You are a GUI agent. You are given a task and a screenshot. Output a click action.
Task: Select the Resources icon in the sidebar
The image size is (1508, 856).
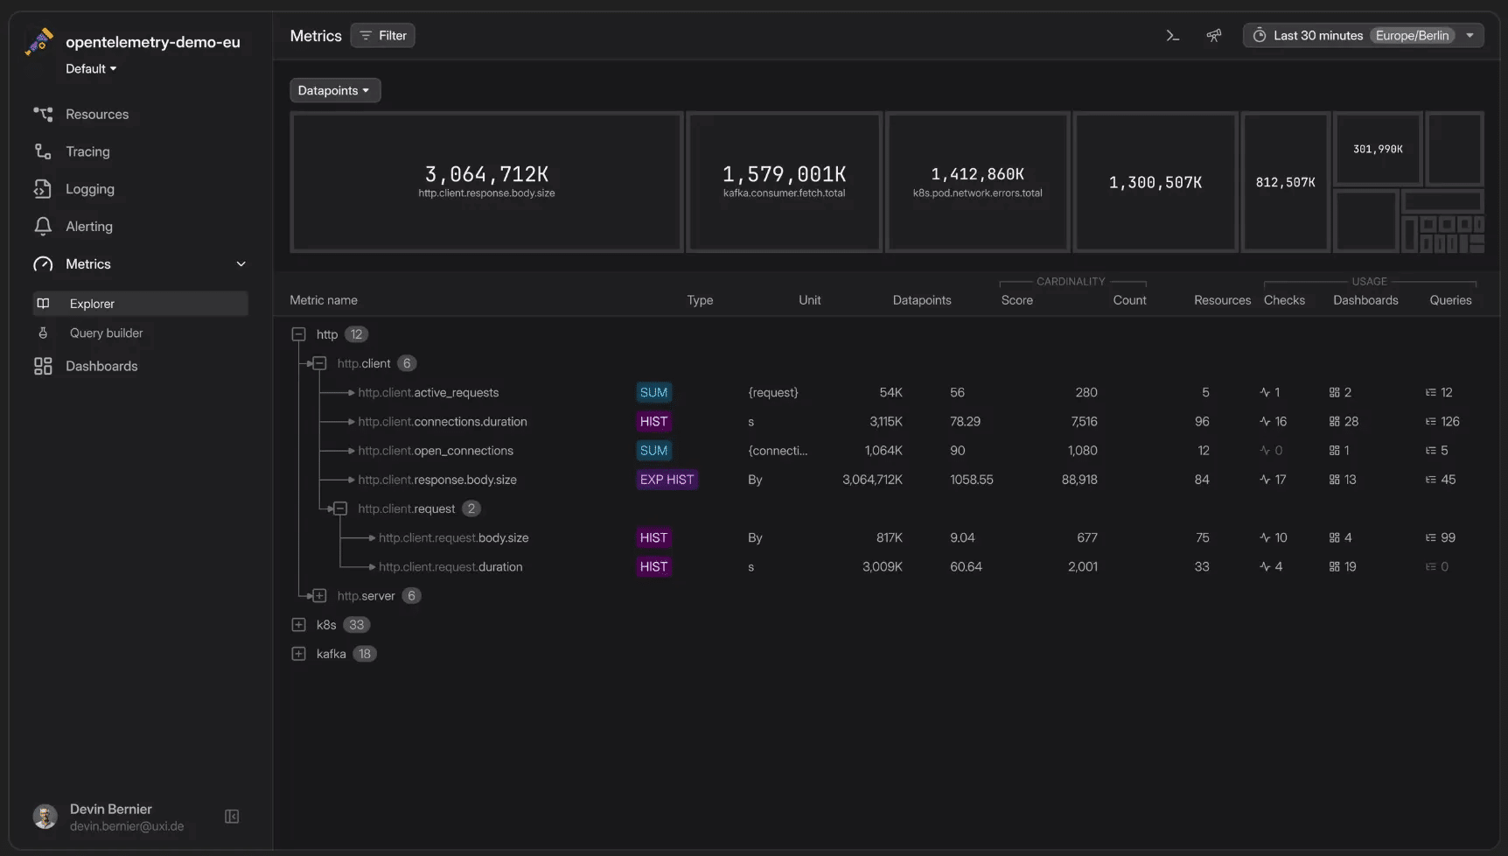coord(44,114)
